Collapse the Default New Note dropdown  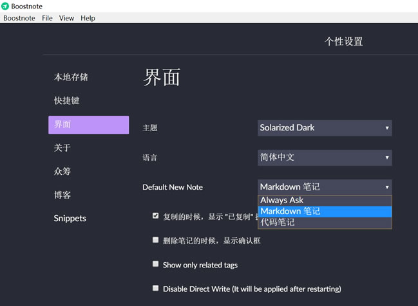coord(325,187)
